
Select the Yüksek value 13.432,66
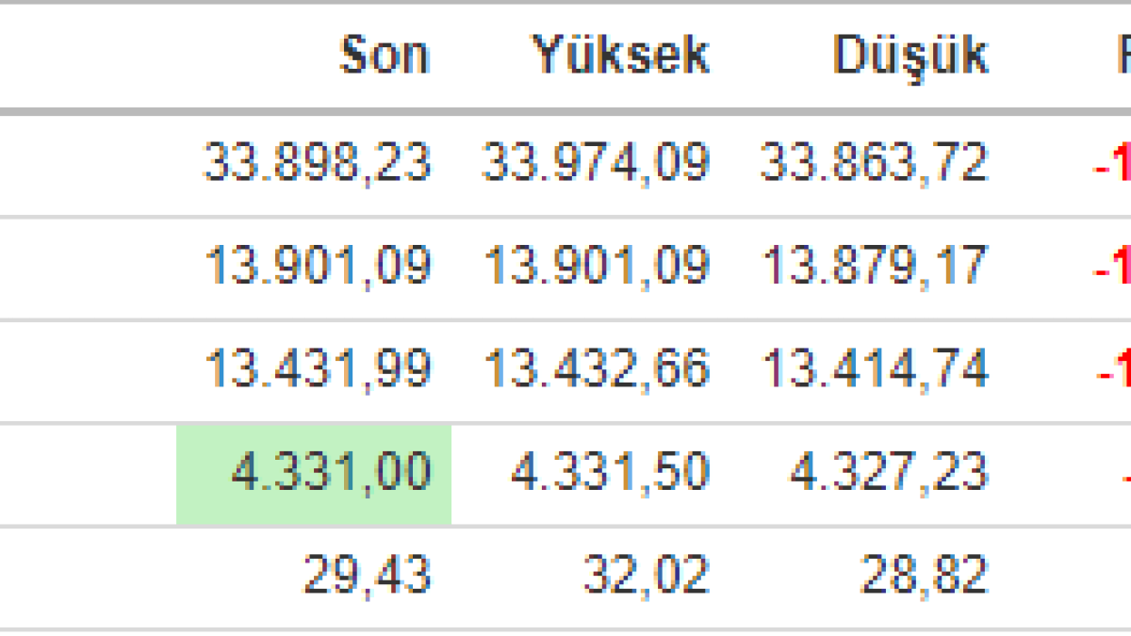point(596,368)
